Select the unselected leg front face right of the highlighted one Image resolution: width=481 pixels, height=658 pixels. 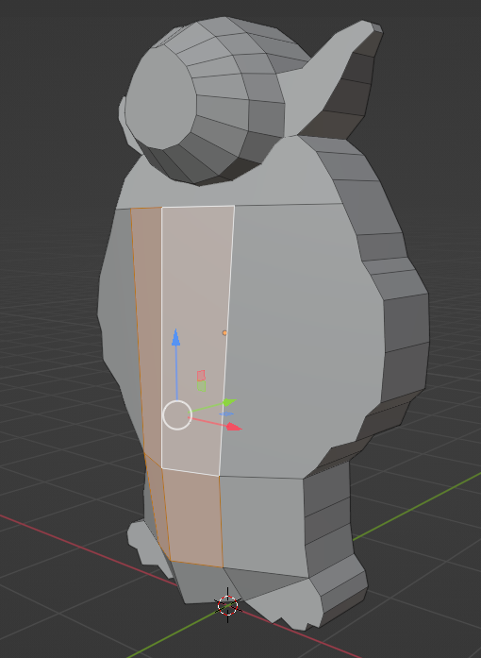pyautogui.click(x=264, y=527)
